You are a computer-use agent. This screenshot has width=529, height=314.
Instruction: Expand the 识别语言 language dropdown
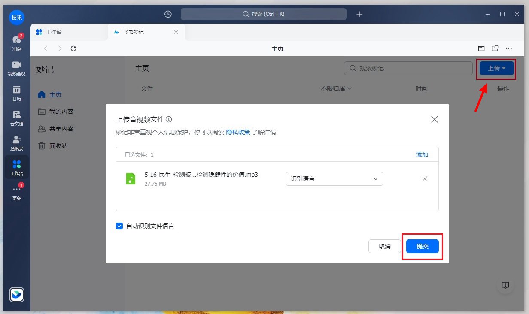pyautogui.click(x=334, y=179)
